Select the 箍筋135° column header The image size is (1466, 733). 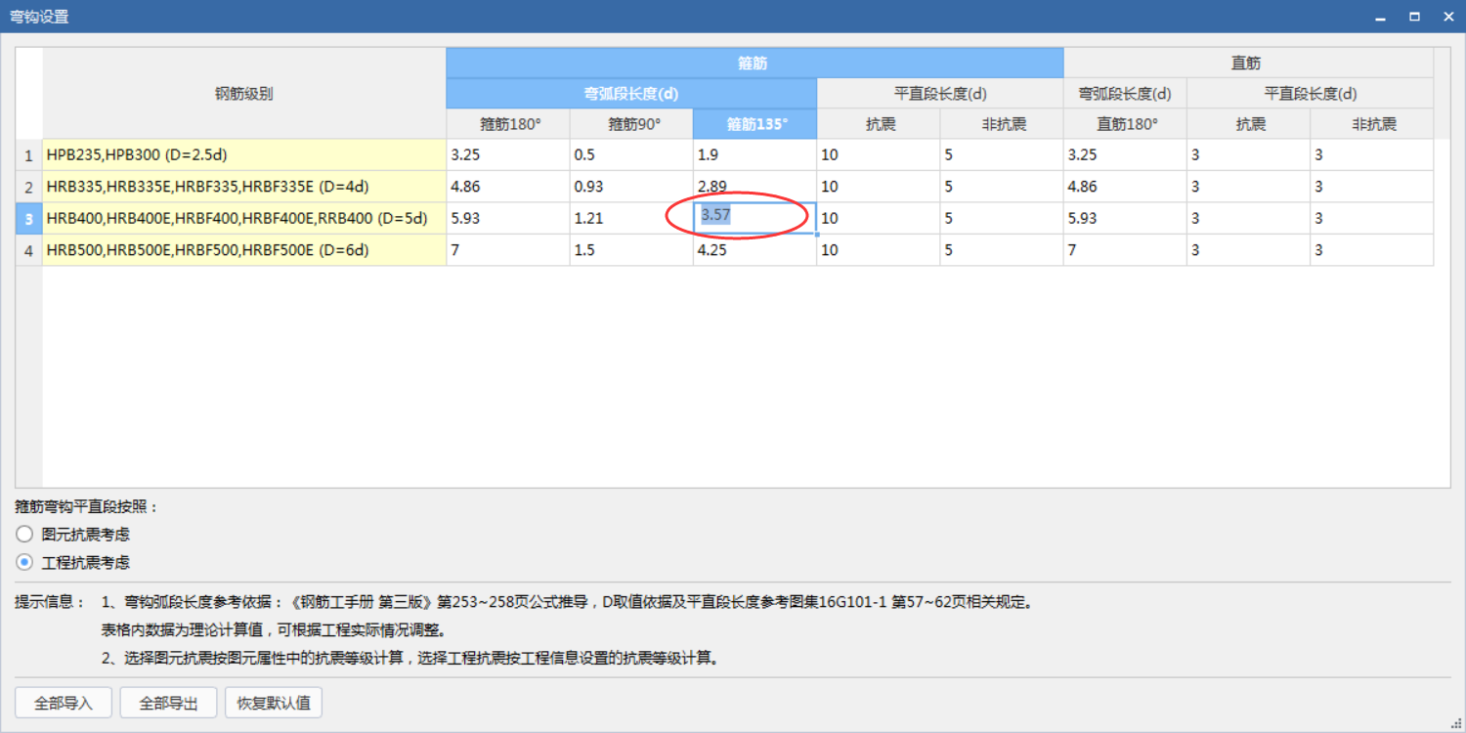[755, 124]
